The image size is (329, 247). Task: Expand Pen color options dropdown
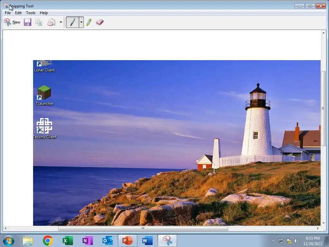[x=81, y=22]
